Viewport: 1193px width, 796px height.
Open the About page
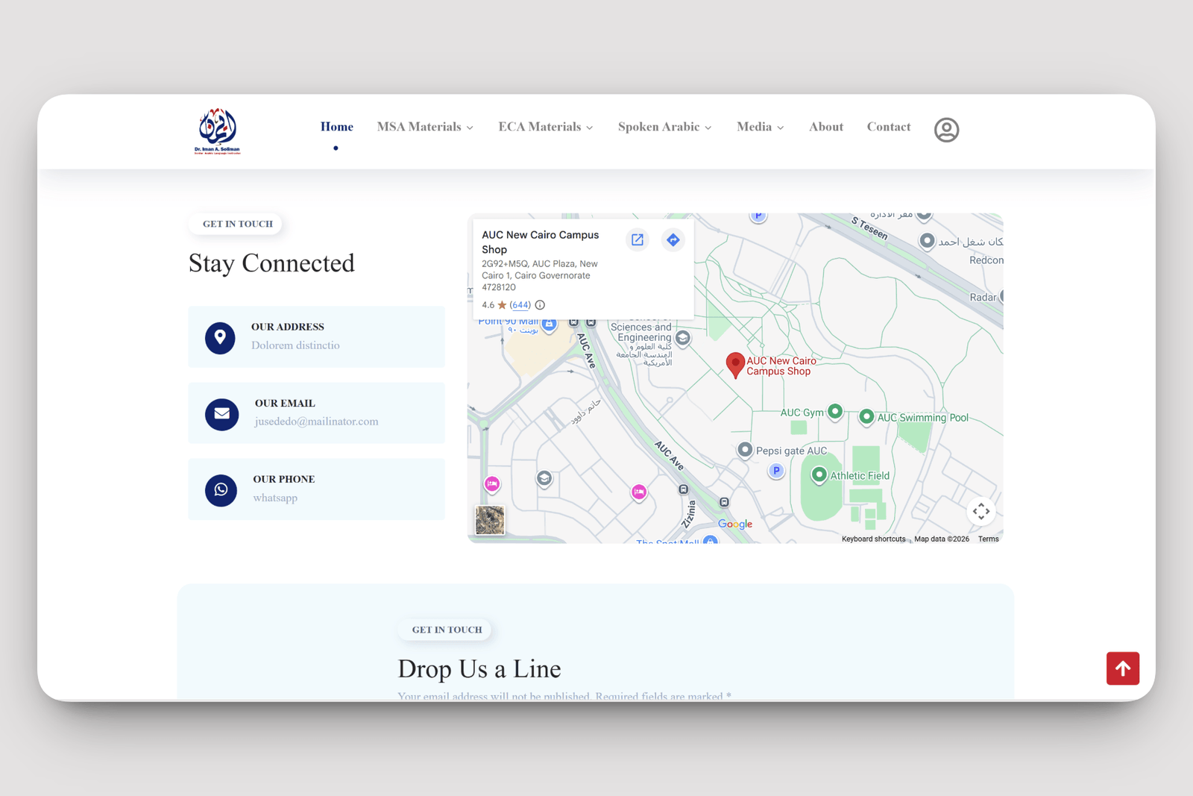point(826,127)
